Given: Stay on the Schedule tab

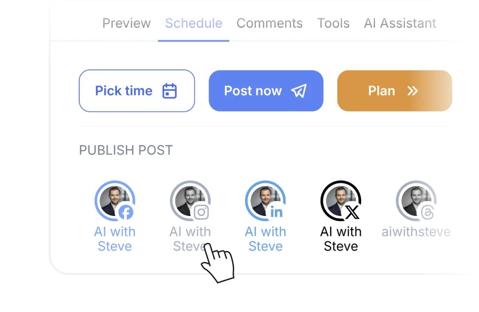Looking at the screenshot, I should coord(193,23).
